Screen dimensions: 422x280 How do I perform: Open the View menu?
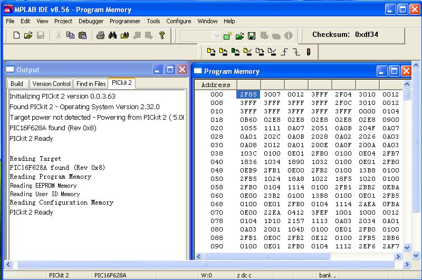click(42, 21)
